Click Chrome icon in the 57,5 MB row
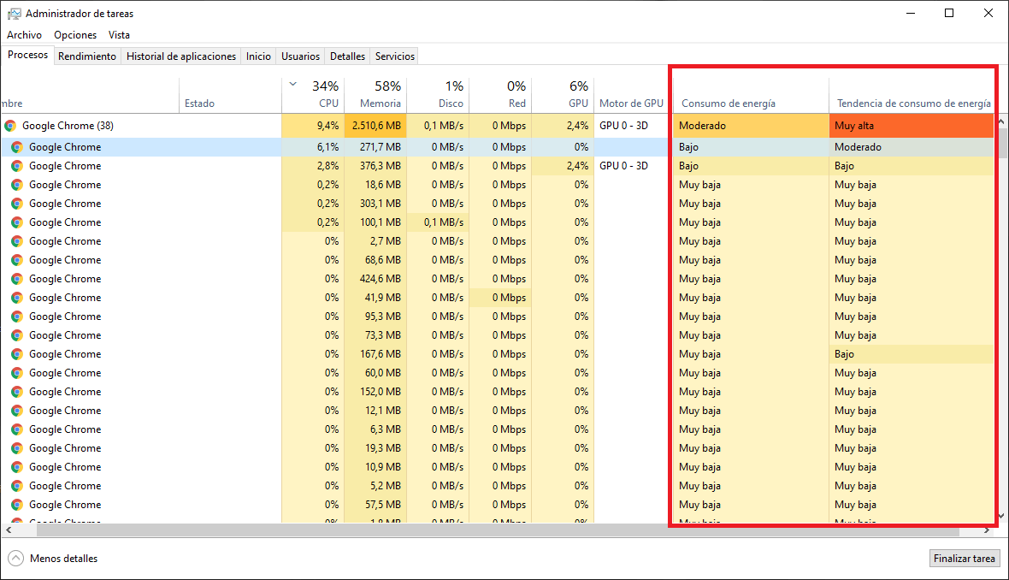This screenshot has height=580, width=1009. tap(17, 505)
